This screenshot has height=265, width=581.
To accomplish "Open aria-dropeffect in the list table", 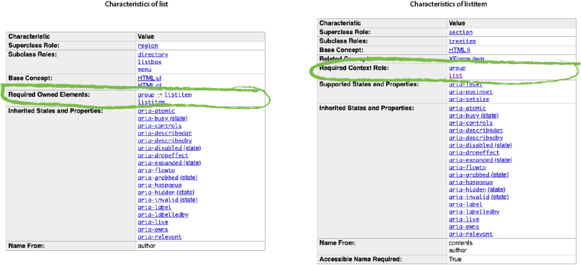I will point(163,155).
